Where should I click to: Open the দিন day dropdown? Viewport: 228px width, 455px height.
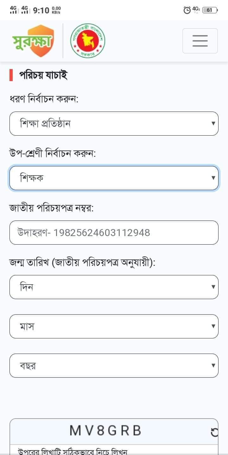click(114, 287)
